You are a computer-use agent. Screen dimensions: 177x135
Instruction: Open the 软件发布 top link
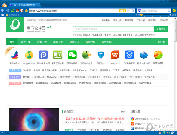pyautogui.click(x=164, y=20)
